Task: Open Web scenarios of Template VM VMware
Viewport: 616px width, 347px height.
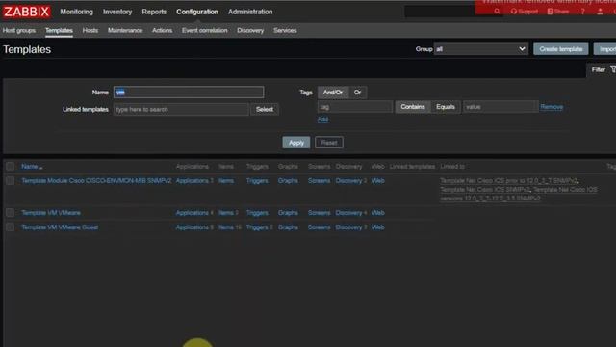Action: (378, 213)
